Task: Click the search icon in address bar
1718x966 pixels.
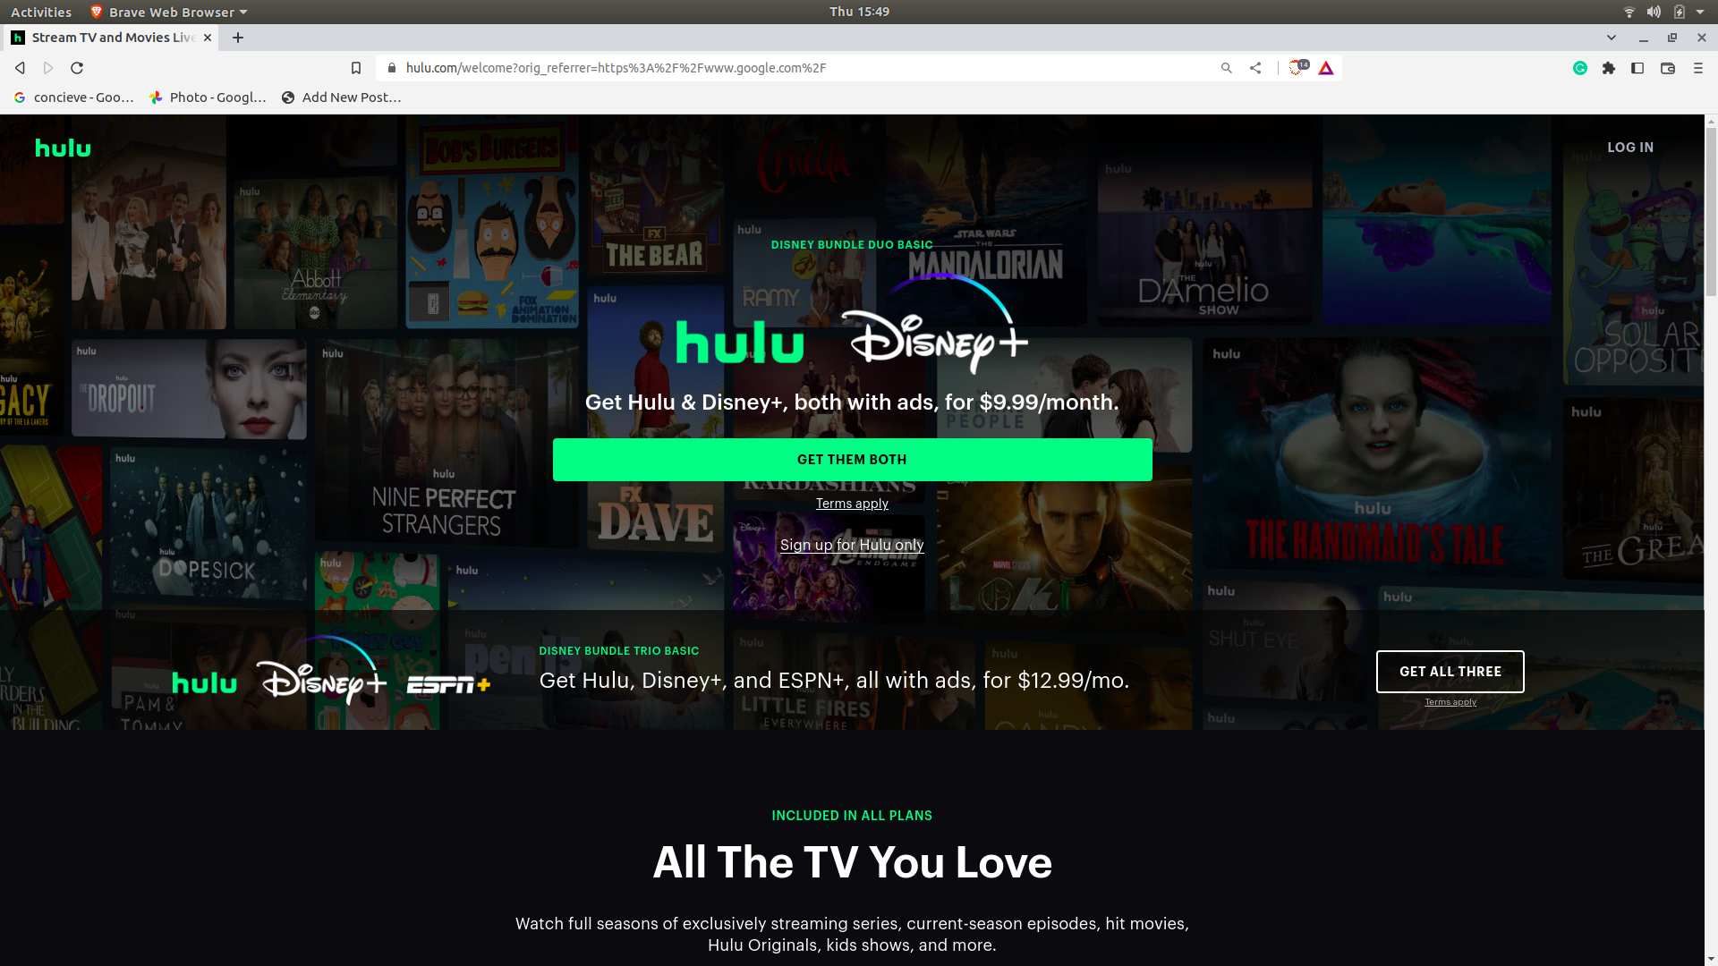Action: tap(1226, 67)
